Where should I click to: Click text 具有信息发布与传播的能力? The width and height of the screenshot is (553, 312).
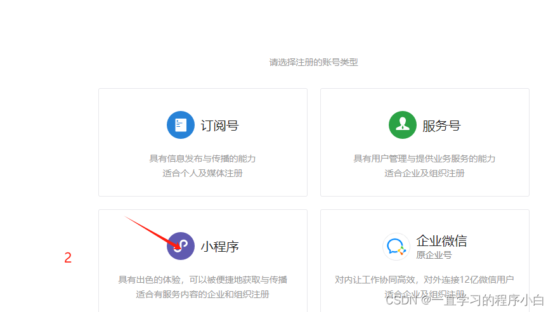202,159
